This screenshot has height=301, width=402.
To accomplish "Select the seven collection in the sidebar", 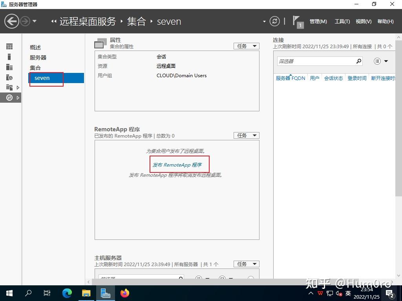I will [42, 78].
